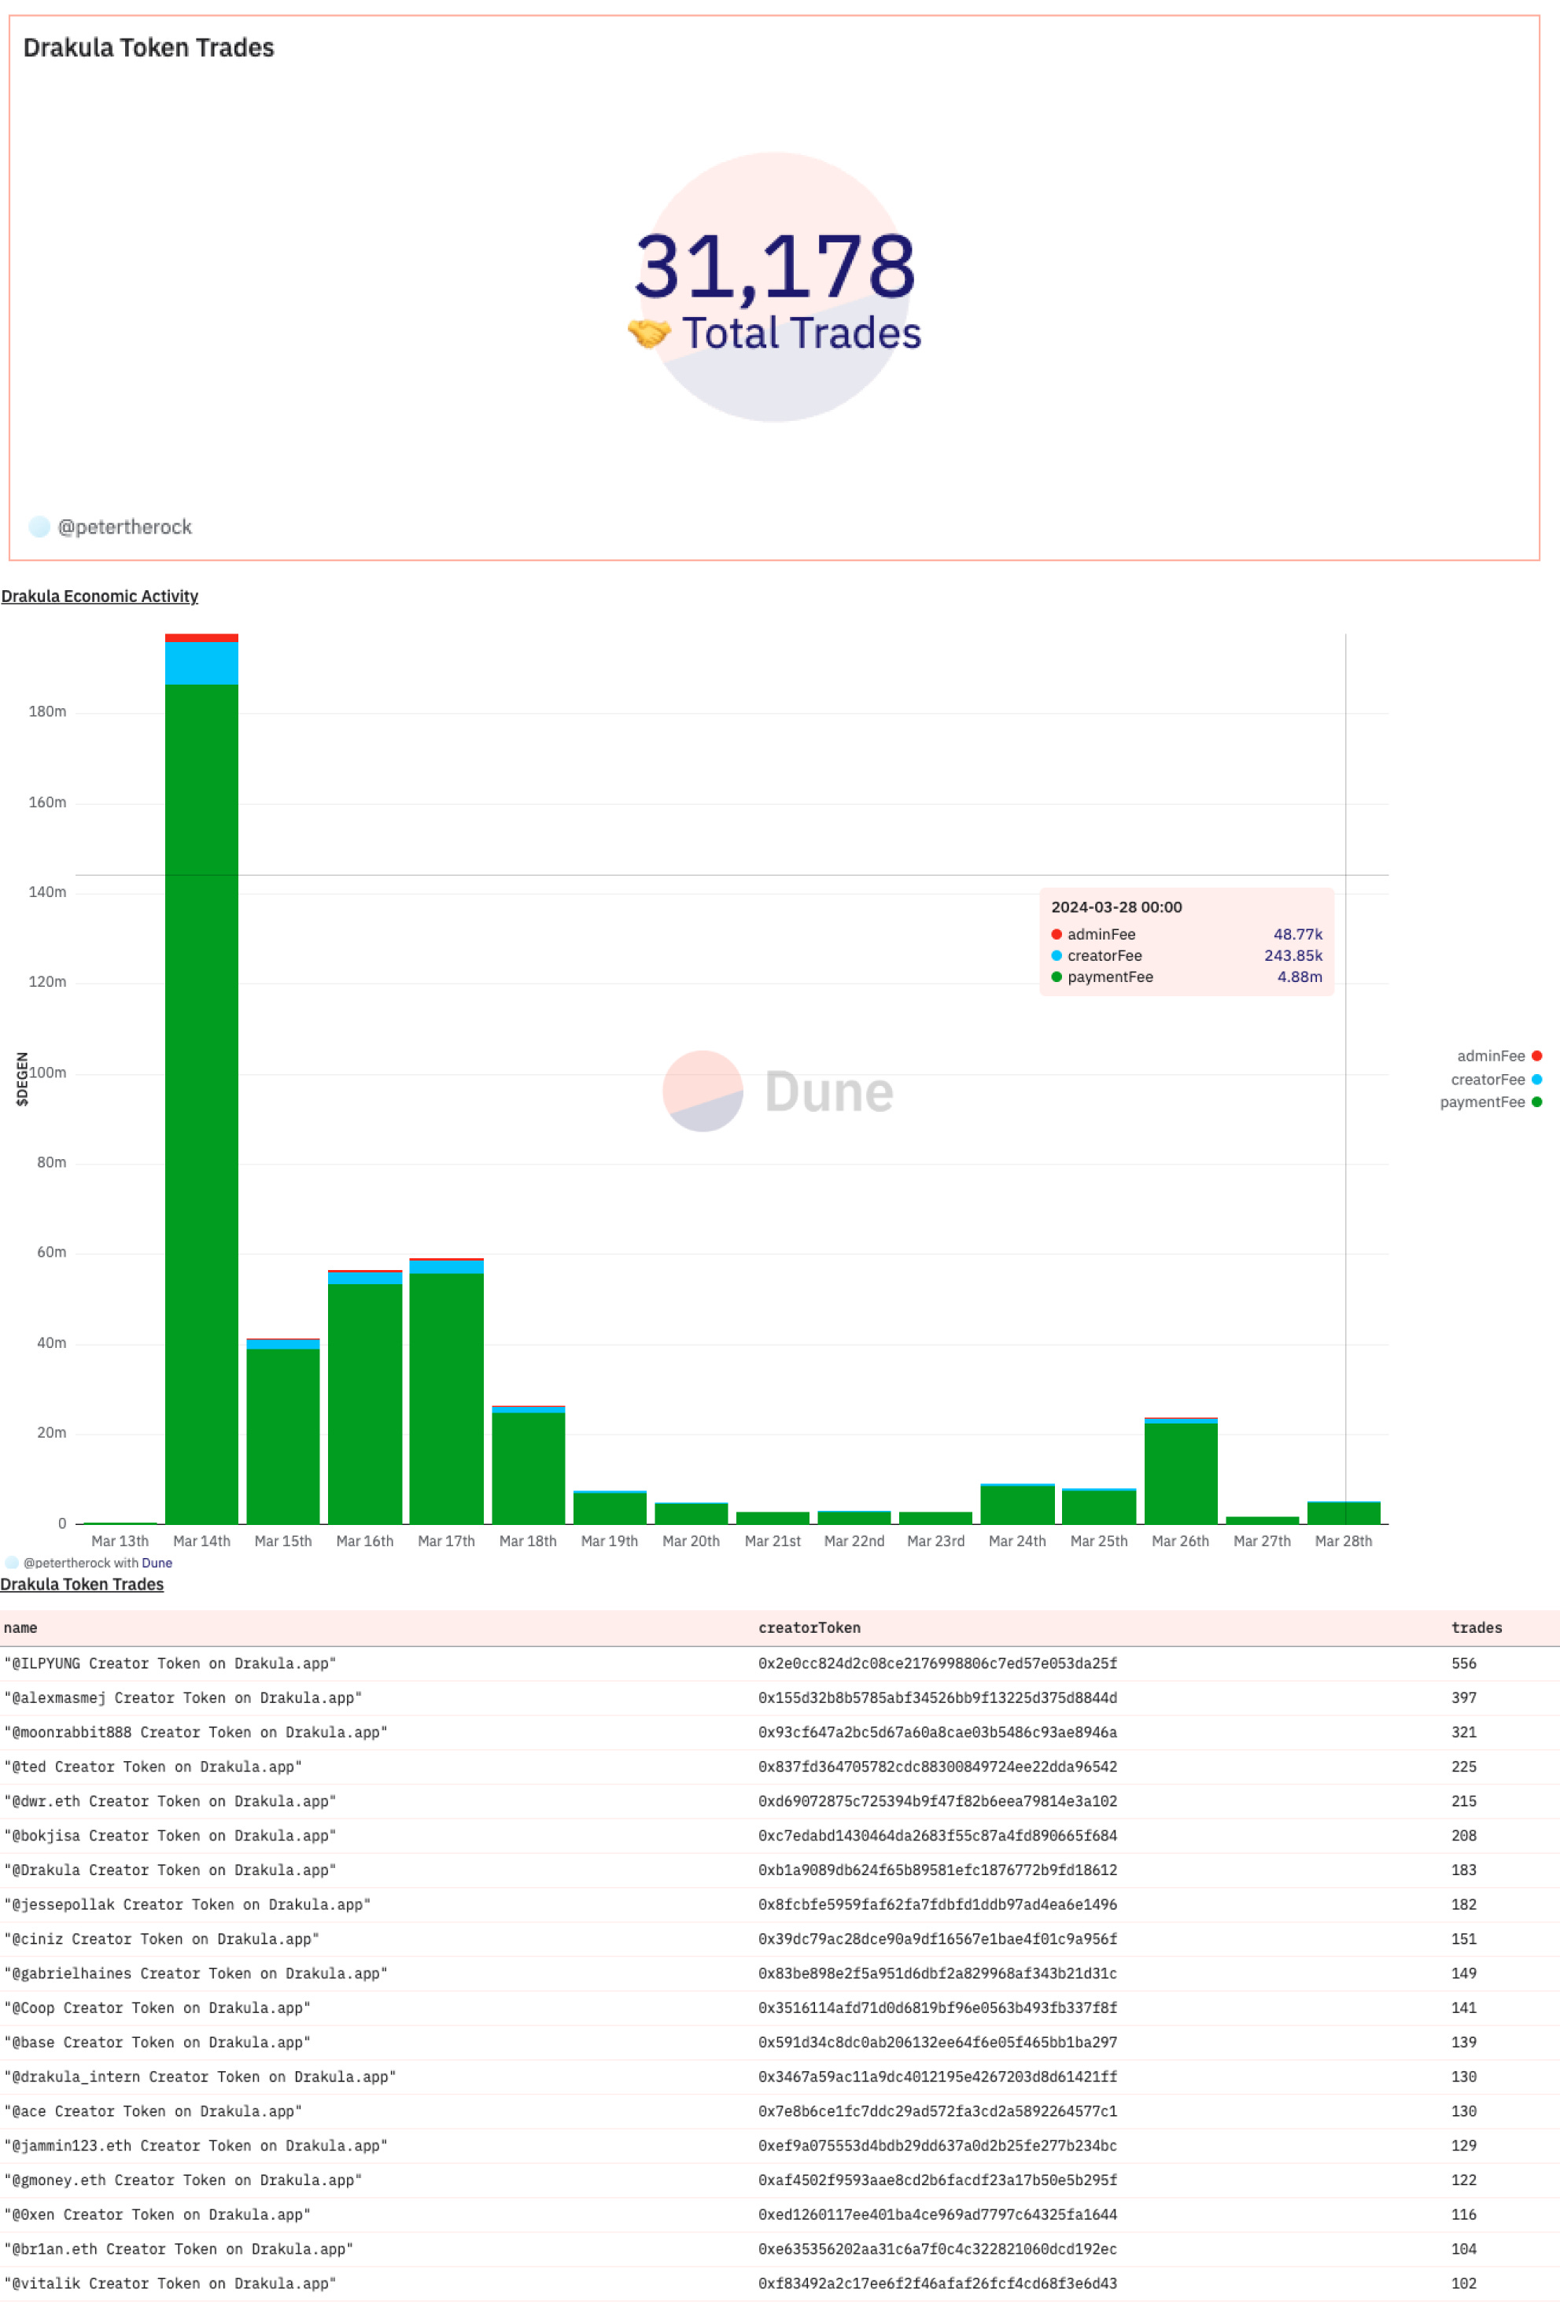Select the '@ILPYUNG Creator Token' name cell
Viewport: 1560px width, 2304px height.
[x=169, y=1663]
